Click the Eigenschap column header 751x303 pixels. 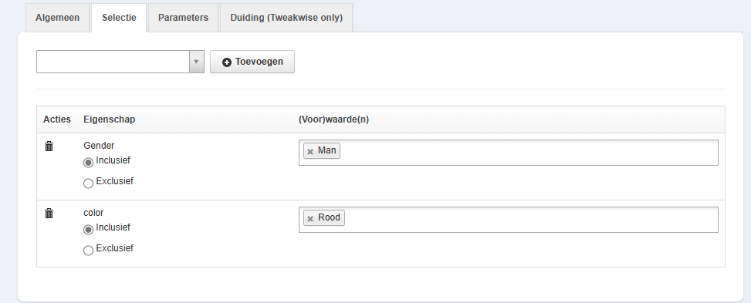coord(109,120)
